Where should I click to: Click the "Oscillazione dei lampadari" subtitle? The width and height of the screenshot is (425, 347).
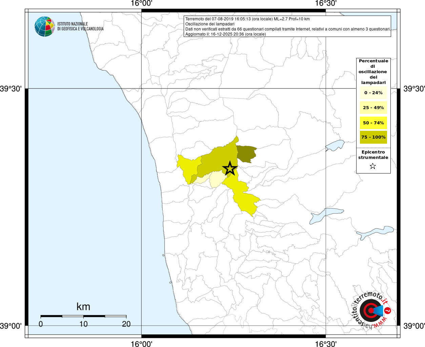(x=210, y=24)
